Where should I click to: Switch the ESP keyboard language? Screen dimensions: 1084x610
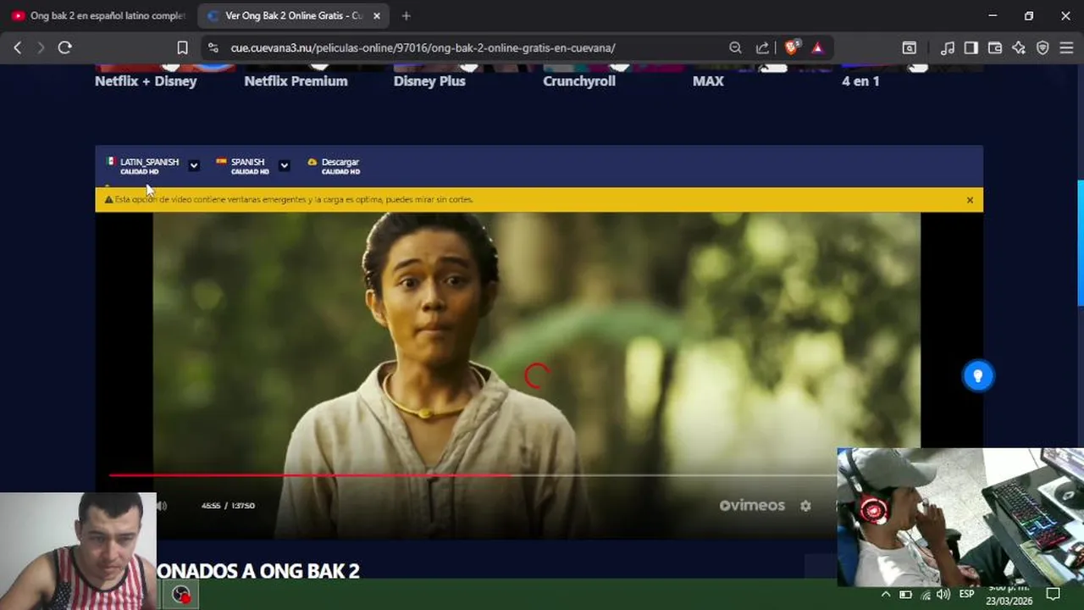(x=966, y=595)
